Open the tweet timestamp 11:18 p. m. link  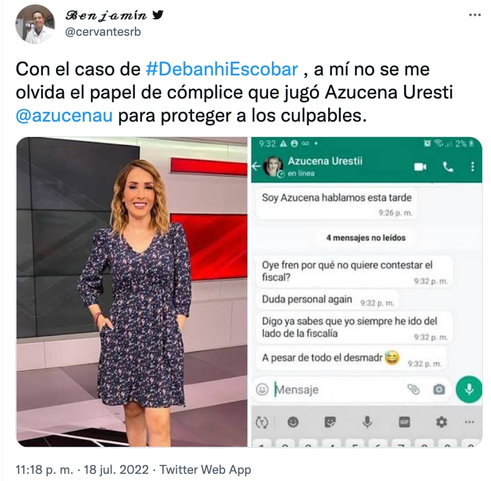point(45,470)
